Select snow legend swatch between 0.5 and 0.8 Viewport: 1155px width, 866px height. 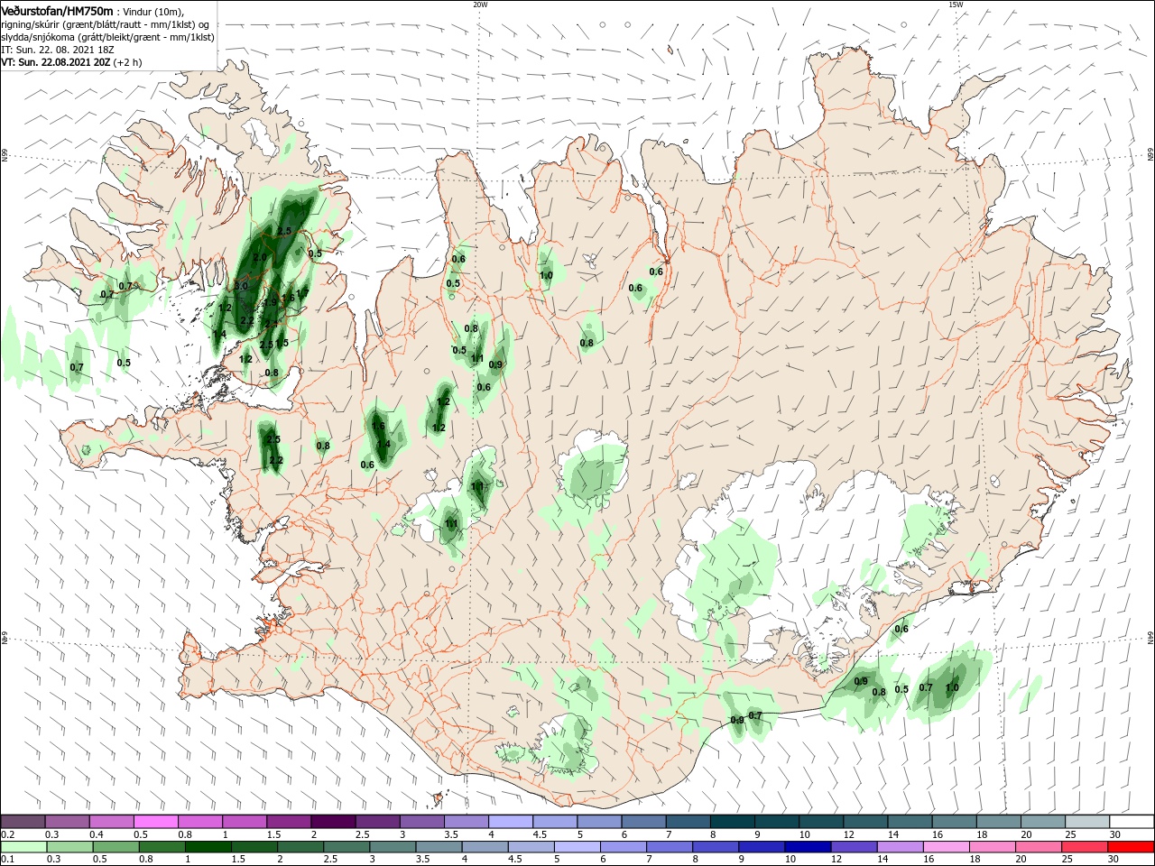tap(156, 821)
